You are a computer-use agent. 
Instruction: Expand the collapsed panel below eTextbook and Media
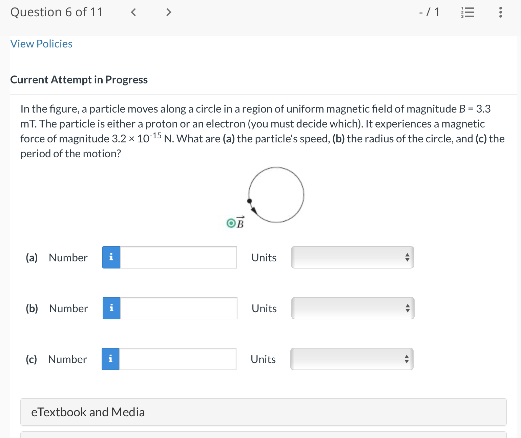pos(261,436)
